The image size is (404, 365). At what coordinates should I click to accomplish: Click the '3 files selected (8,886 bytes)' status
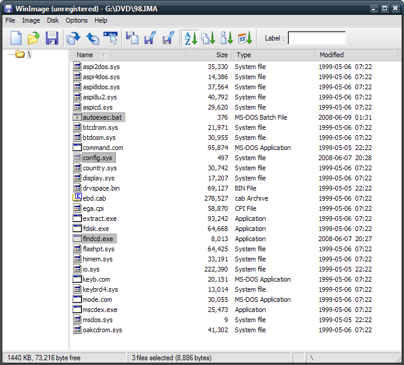pos(172,358)
